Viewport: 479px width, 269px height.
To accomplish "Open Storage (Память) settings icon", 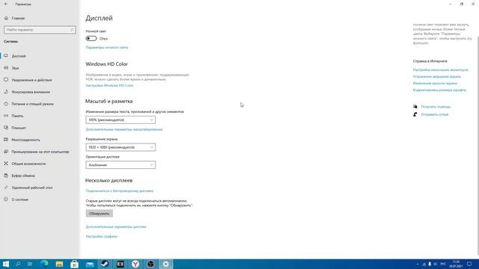I will tap(6, 116).
